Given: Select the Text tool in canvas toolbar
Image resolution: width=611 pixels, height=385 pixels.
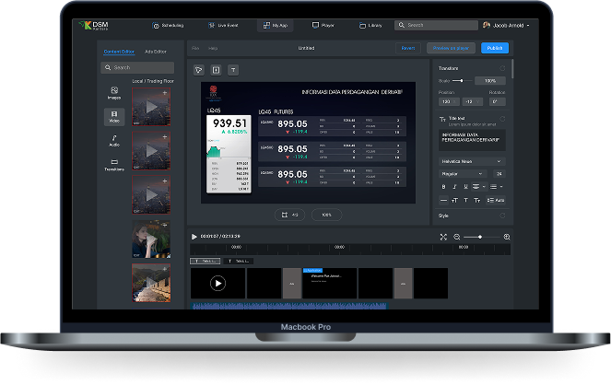Looking at the screenshot, I should 233,70.
